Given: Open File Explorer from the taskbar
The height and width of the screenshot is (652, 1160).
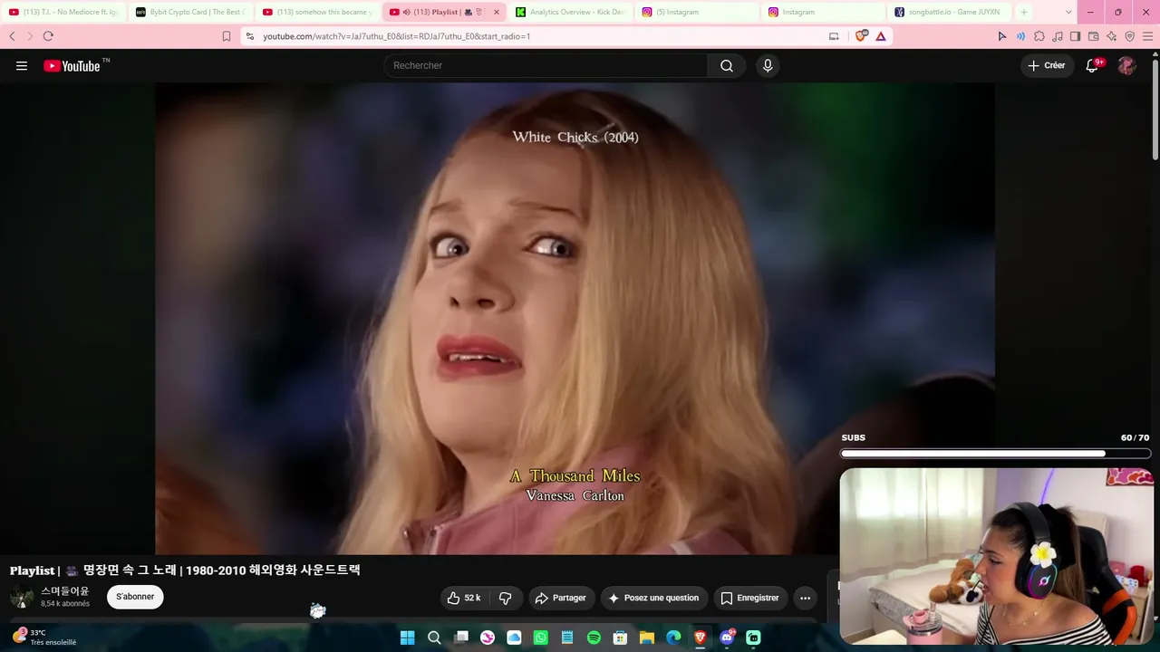Looking at the screenshot, I should (x=647, y=638).
